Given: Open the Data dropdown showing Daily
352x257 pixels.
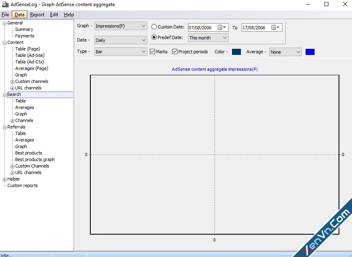Looking at the screenshot, I should point(120,40).
